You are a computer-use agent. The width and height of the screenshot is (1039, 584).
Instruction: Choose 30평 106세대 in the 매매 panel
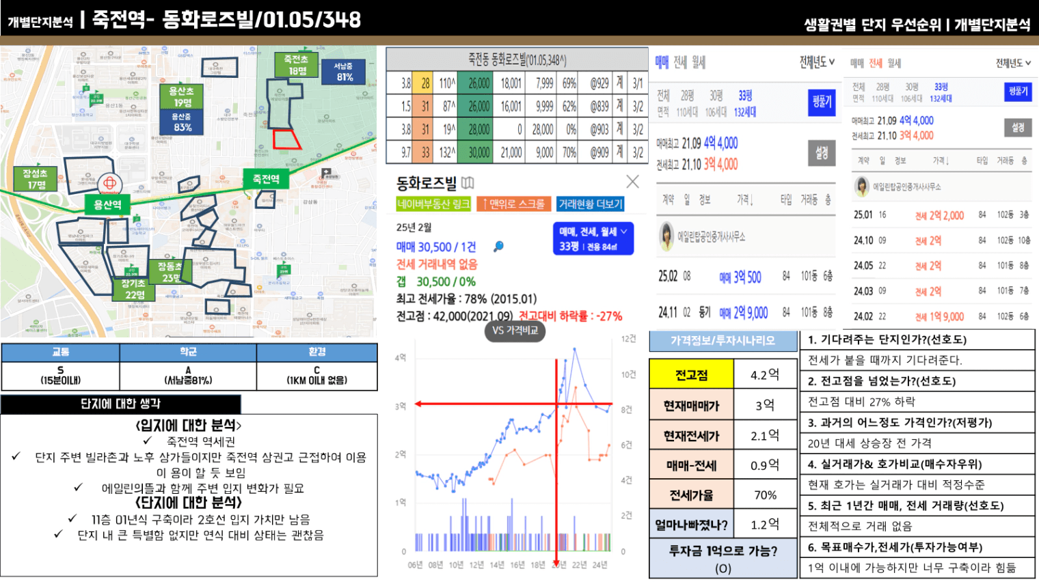click(x=716, y=103)
